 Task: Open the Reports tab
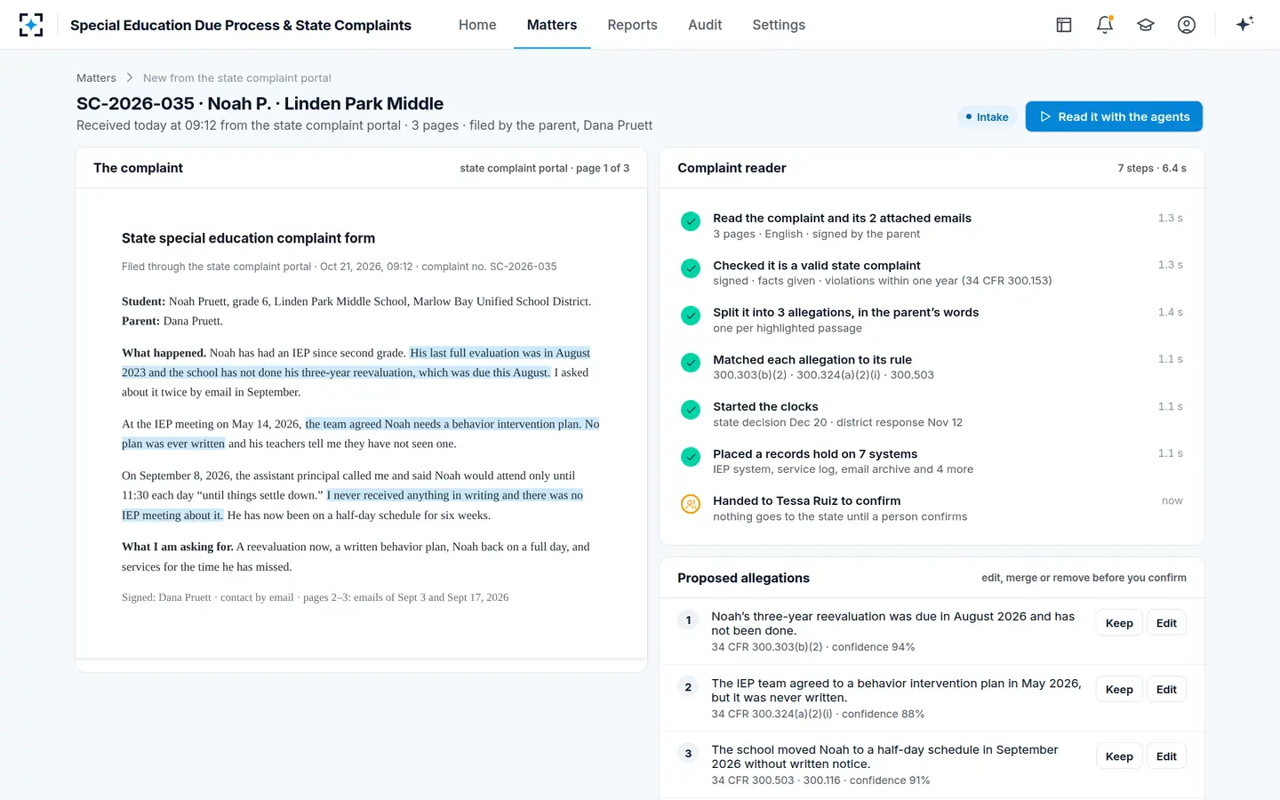coord(632,25)
